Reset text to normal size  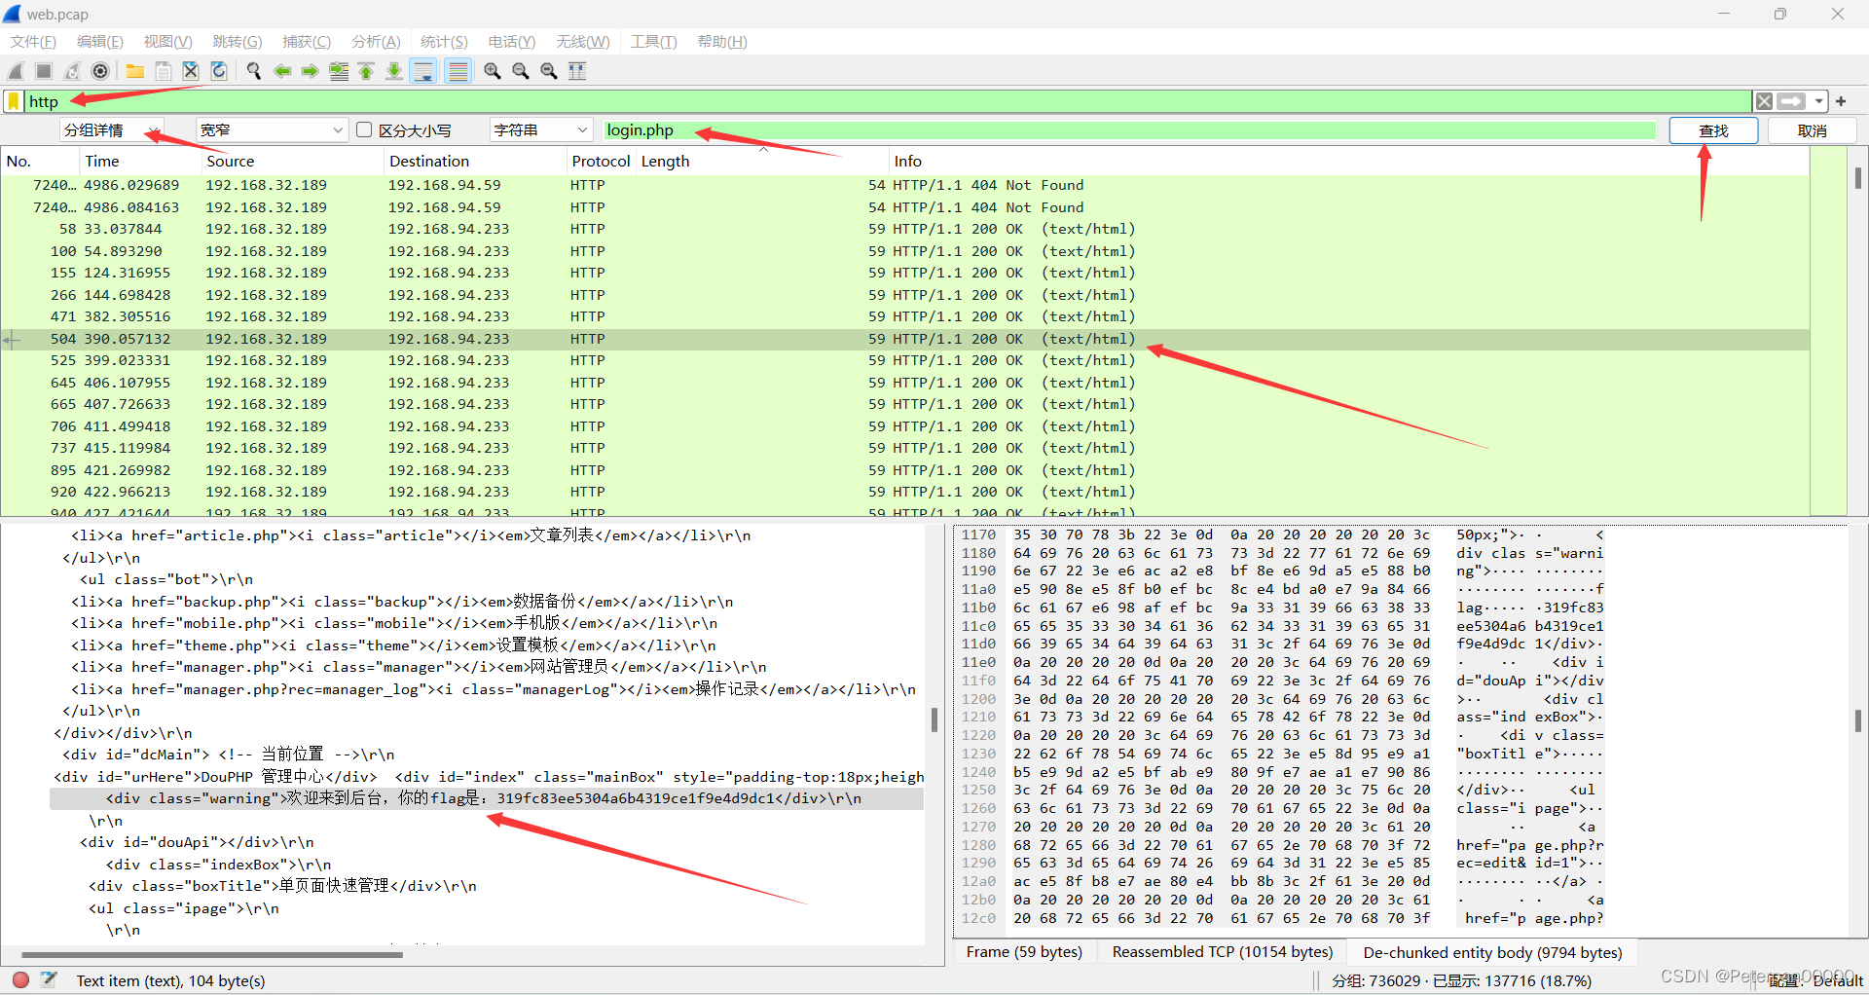(x=549, y=71)
